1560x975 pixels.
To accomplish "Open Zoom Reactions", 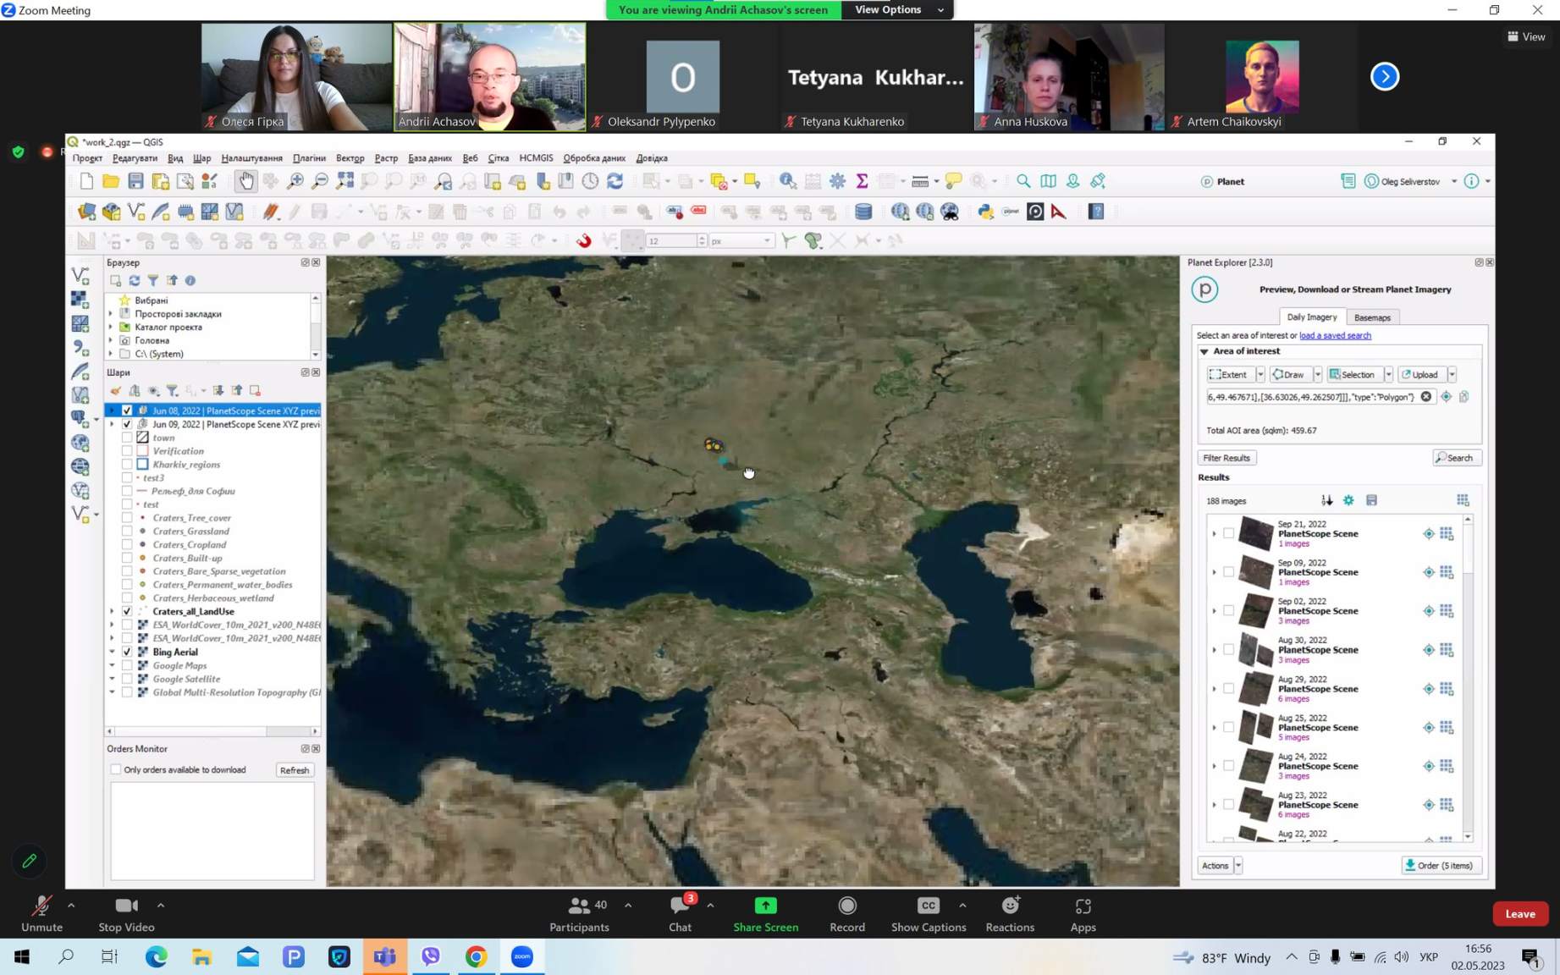I will (1010, 914).
